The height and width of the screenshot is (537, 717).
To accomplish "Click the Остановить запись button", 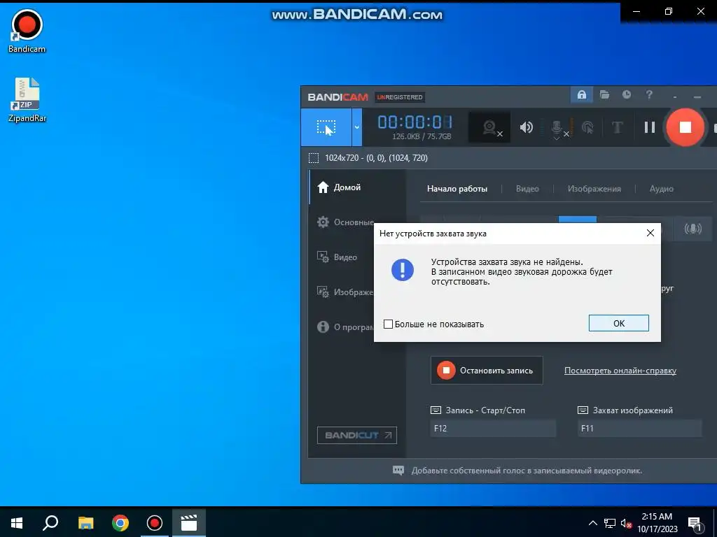I will click(487, 371).
